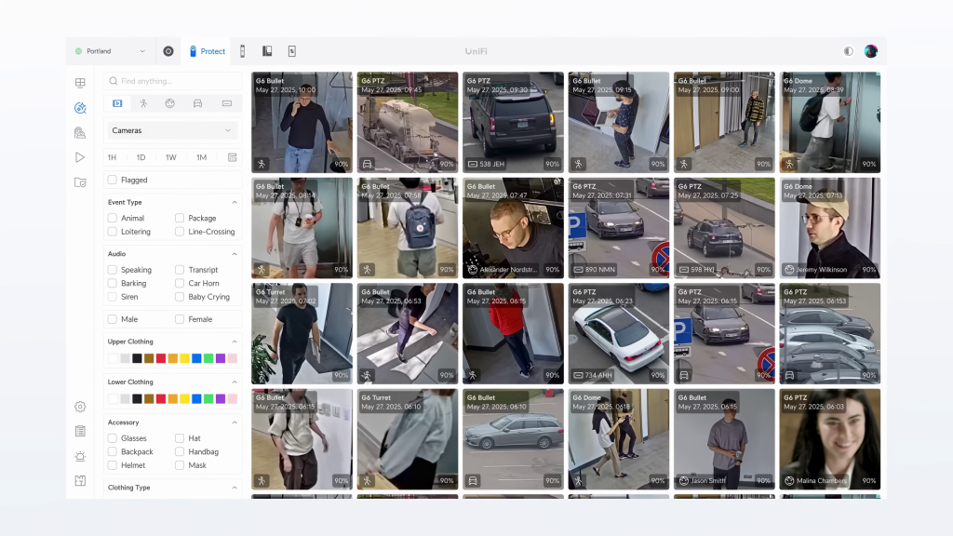This screenshot has width=953, height=536.
Task: Select the person detection filter icon
Action: point(143,103)
